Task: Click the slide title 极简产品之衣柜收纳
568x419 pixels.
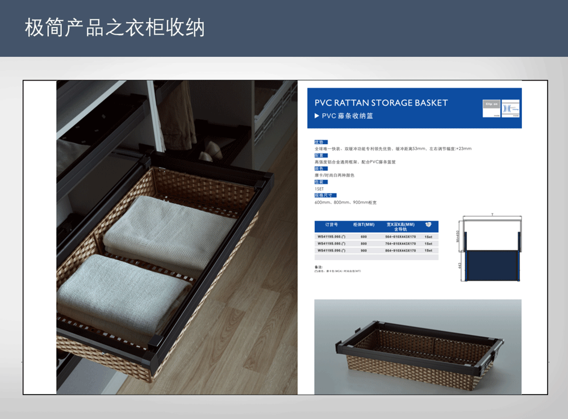Action: pyautogui.click(x=114, y=28)
